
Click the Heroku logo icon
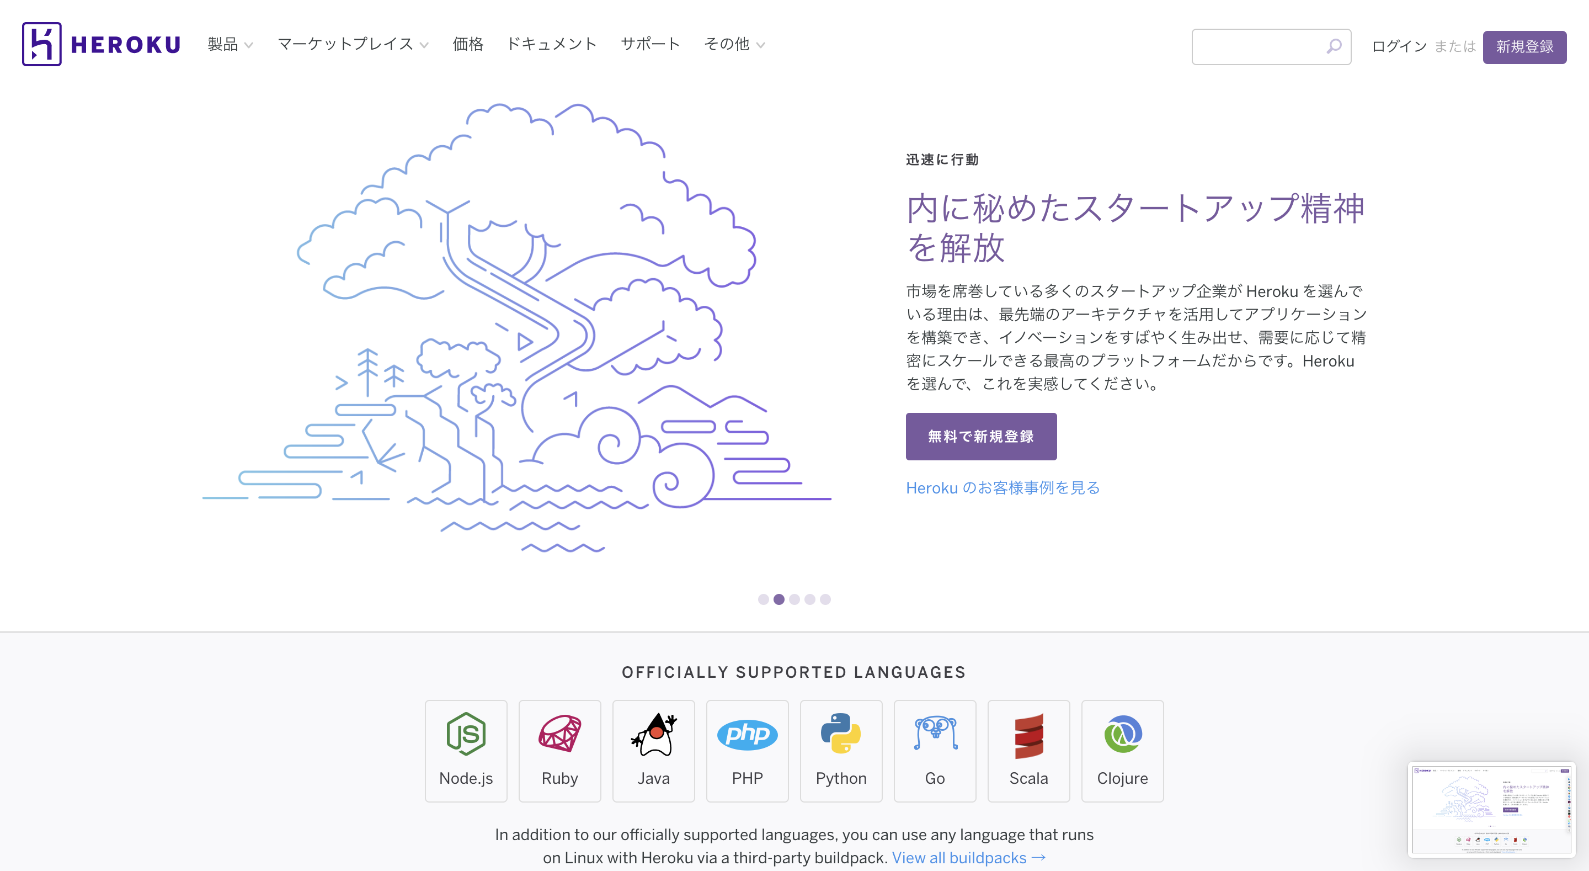click(41, 44)
